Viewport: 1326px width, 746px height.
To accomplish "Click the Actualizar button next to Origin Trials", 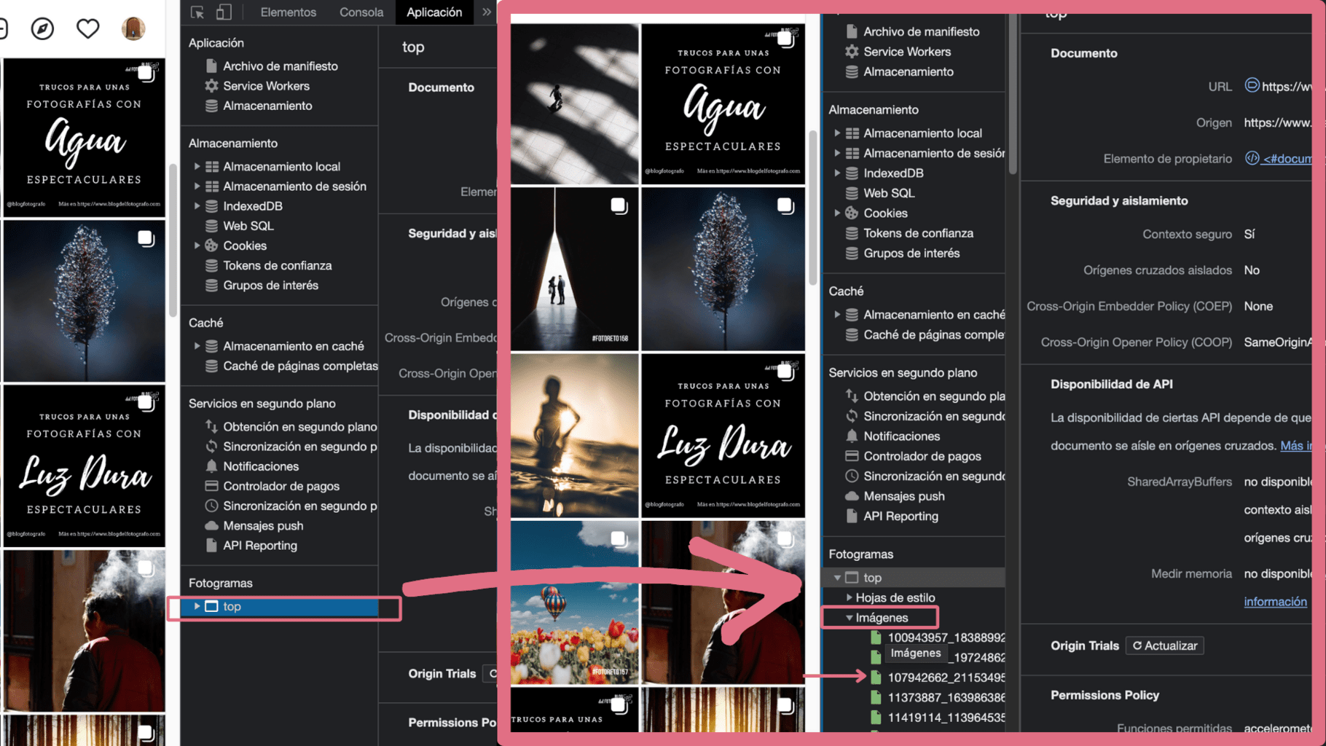I will 1164,645.
